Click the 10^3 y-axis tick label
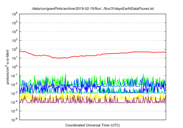Viewport: 183px width, 128px height. [14, 40]
